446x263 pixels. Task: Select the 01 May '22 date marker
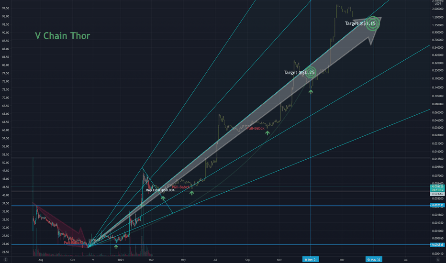point(374,259)
